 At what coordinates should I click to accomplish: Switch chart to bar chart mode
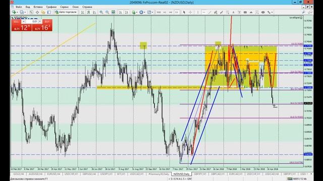[x=83, y=12]
